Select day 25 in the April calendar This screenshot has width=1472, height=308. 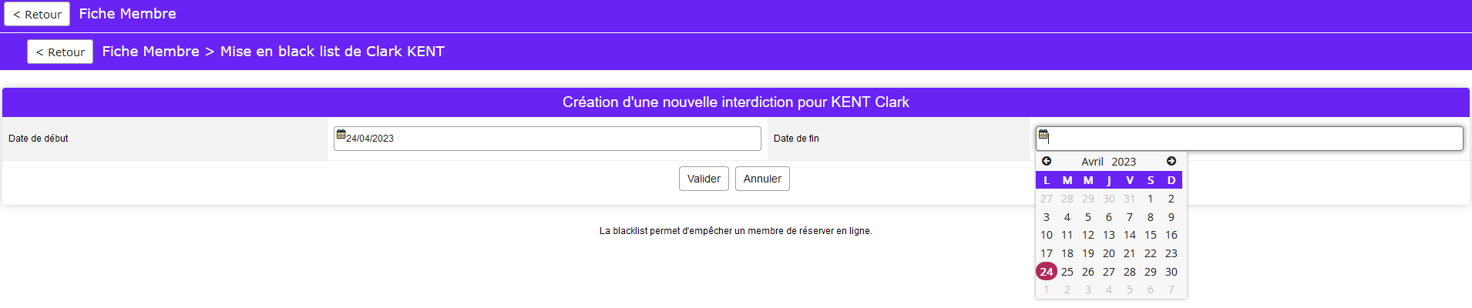point(1067,272)
